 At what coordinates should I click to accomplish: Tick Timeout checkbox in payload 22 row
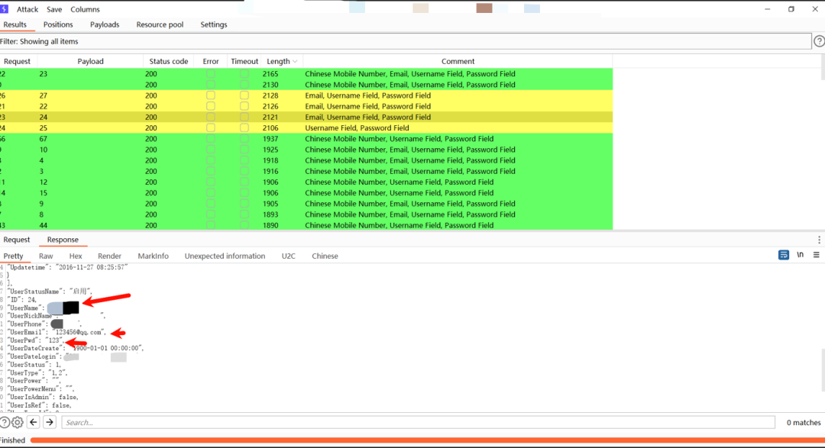click(x=244, y=106)
